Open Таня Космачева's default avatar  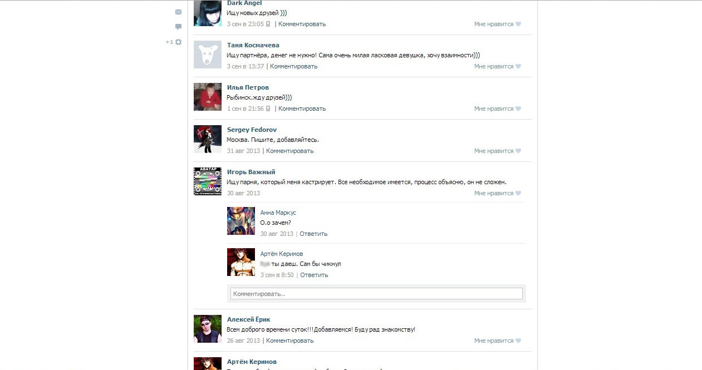(208, 55)
